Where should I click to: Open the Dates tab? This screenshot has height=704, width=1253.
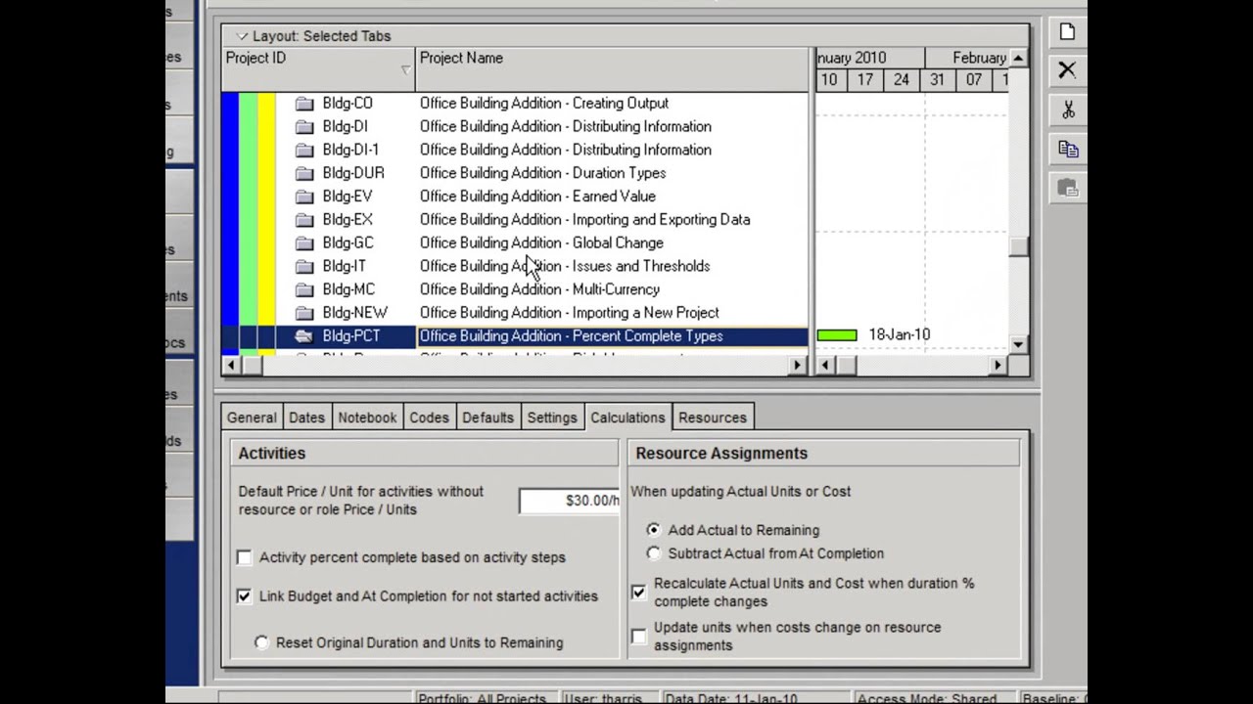pos(306,418)
